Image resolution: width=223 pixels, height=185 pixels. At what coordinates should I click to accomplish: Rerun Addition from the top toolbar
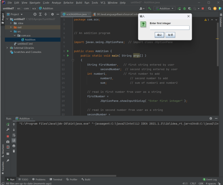click(179, 9)
